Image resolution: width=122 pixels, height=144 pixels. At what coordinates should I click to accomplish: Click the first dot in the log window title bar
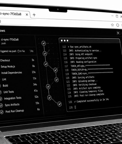pyautogui.click(x=62, y=41)
